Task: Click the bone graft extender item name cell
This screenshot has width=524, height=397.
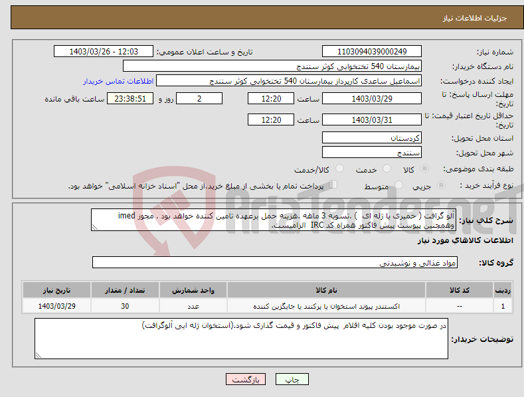Action: coord(326,306)
